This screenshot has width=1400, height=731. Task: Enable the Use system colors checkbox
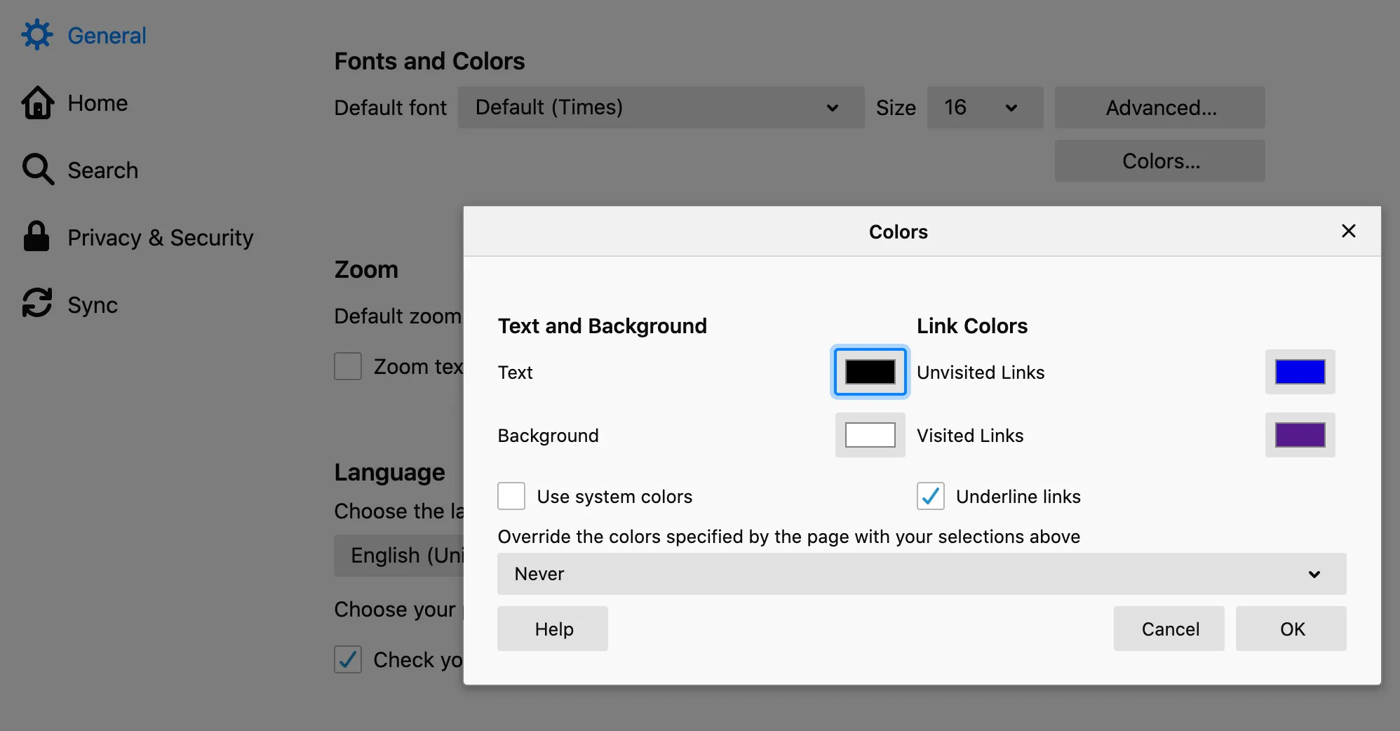(511, 496)
